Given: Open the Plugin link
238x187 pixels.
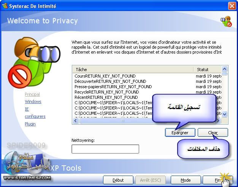Looking at the screenshot, I should click(30, 124).
